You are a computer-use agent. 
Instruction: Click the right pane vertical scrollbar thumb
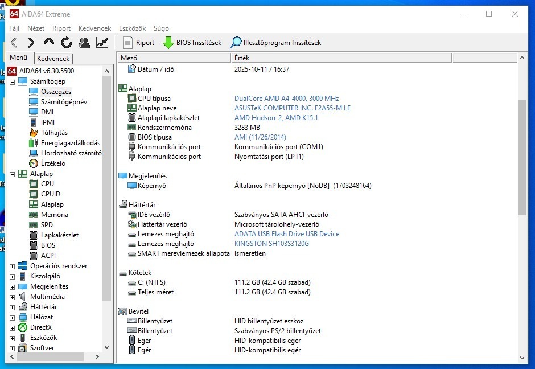[522, 157]
